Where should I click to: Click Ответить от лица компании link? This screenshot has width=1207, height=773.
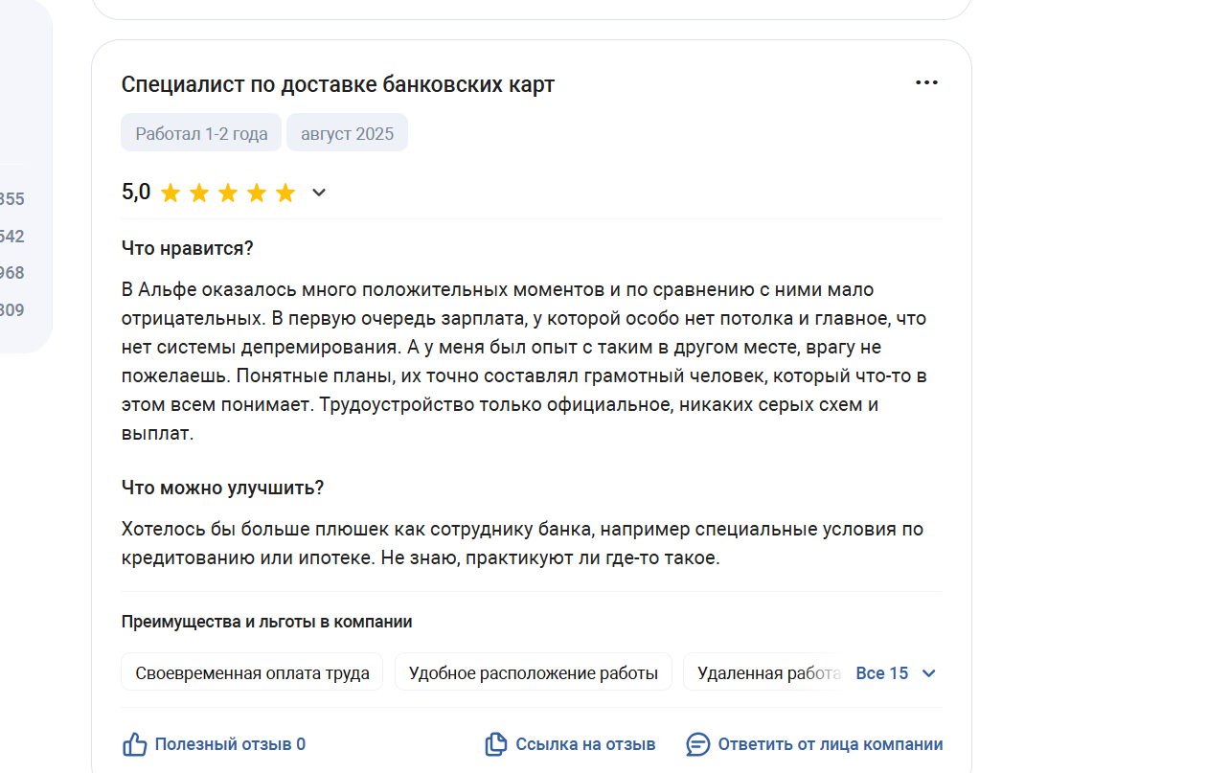(x=831, y=744)
